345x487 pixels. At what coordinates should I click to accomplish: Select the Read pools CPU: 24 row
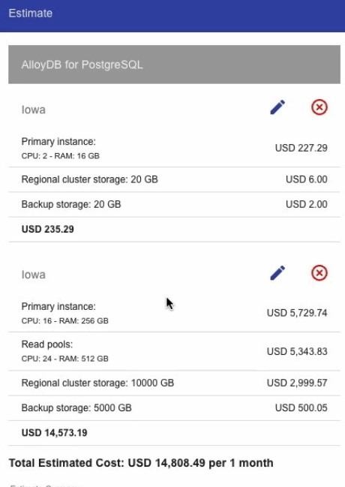[174, 351]
